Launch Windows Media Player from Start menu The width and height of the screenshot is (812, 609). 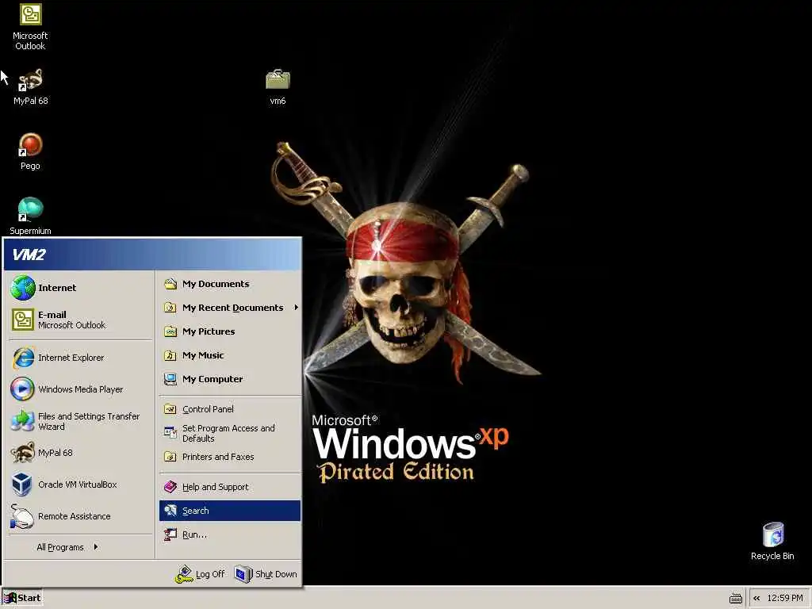click(x=80, y=389)
